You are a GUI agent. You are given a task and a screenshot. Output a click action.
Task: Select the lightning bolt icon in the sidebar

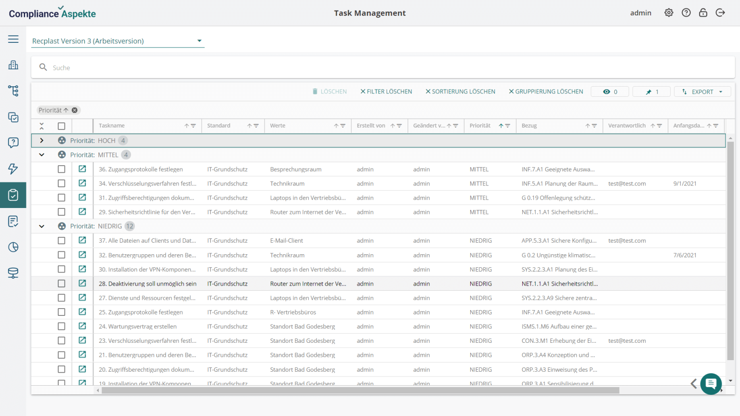click(13, 169)
